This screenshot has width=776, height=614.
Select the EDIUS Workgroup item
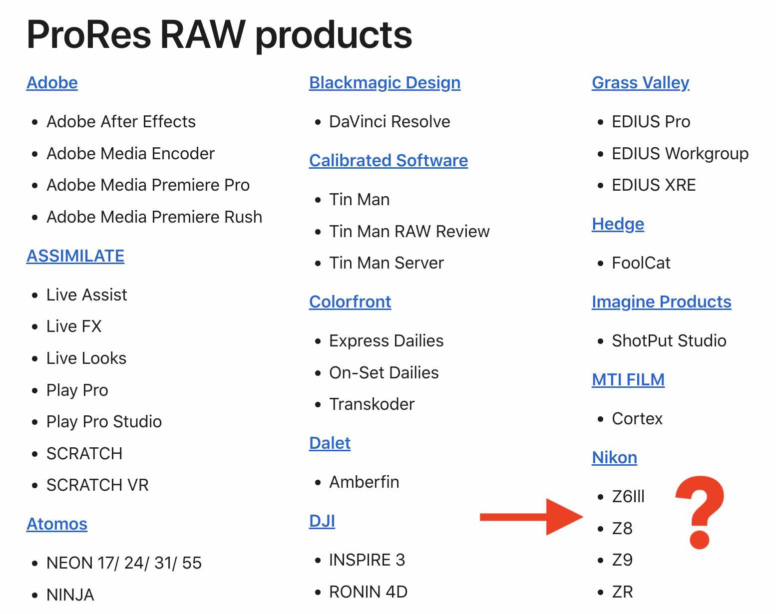click(x=681, y=154)
